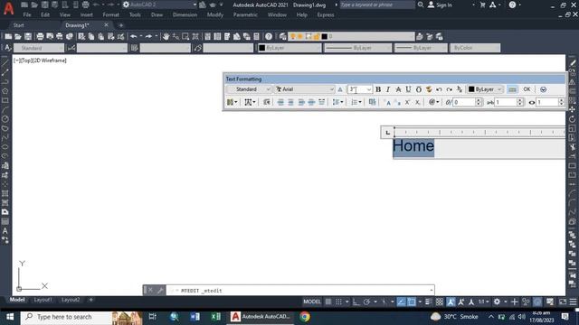The image size is (579, 325).
Task: Open the Express menu
Action: (326, 15)
